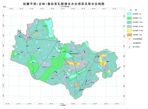Image resolution: width=148 pixels, height=109 pixels.
Task: Click the 图6 figure label
Action: [5, 7]
